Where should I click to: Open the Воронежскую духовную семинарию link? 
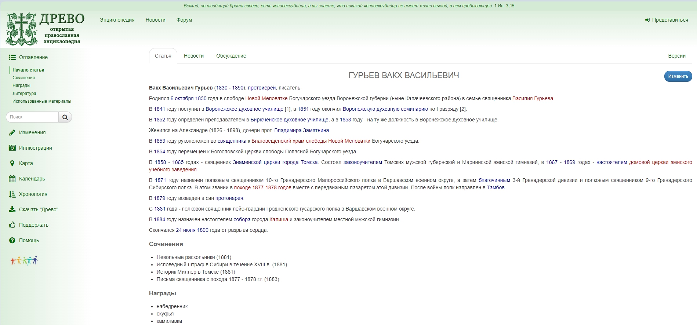[385, 109]
